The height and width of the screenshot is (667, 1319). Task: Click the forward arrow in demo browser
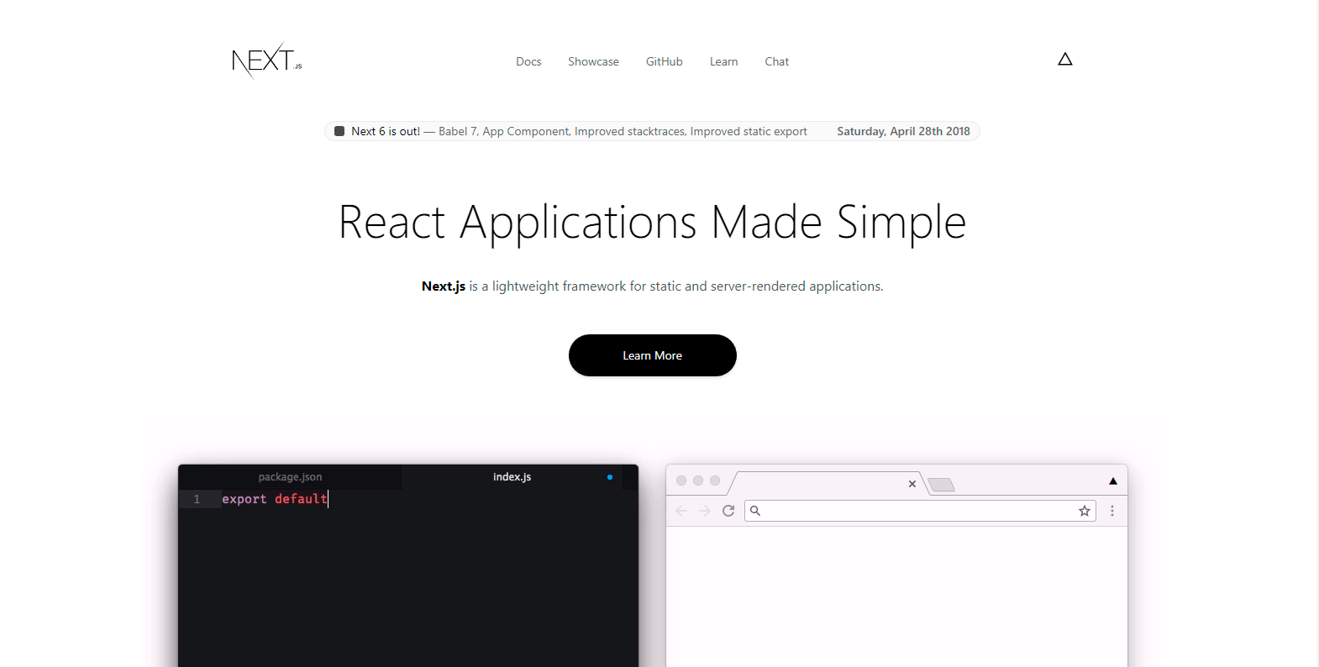click(x=705, y=511)
